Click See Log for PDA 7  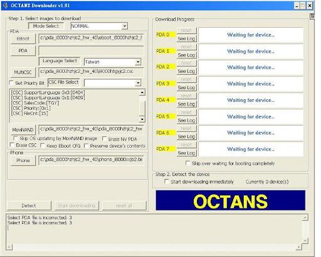point(186,153)
